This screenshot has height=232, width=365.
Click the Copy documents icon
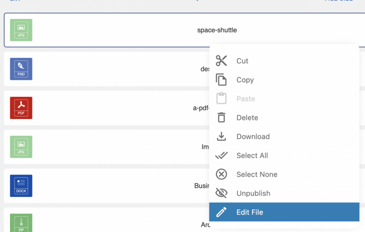point(221,80)
